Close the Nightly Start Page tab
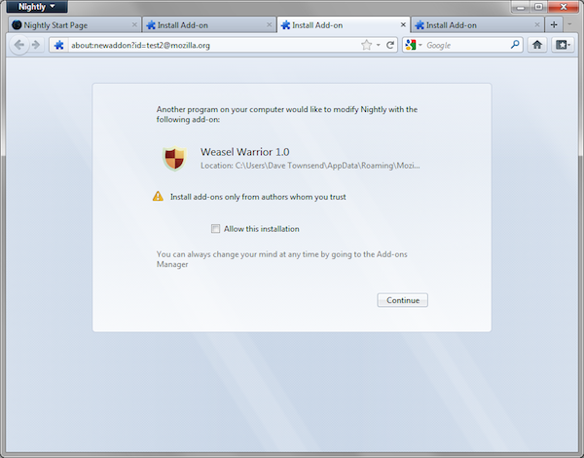Viewport: 584px width, 458px height. tap(134, 24)
